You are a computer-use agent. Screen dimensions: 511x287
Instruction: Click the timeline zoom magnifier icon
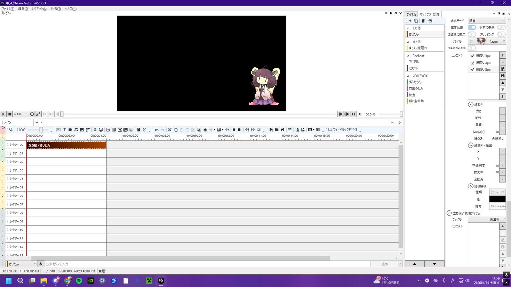(11, 130)
